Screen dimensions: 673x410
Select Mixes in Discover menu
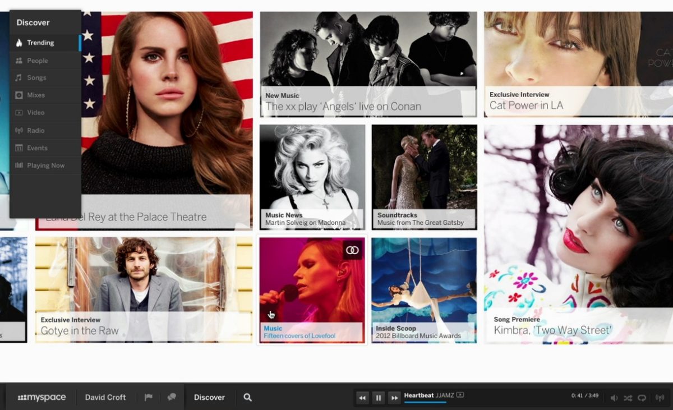[36, 95]
